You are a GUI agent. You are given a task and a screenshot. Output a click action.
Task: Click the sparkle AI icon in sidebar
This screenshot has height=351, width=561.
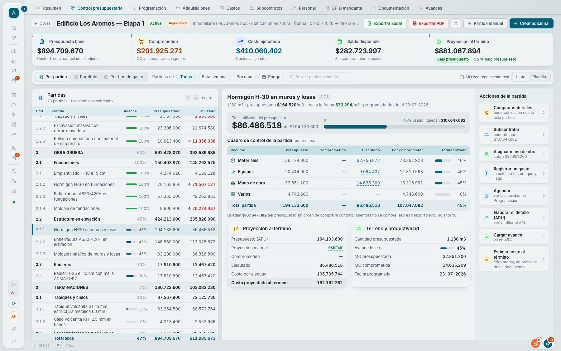(14, 38)
